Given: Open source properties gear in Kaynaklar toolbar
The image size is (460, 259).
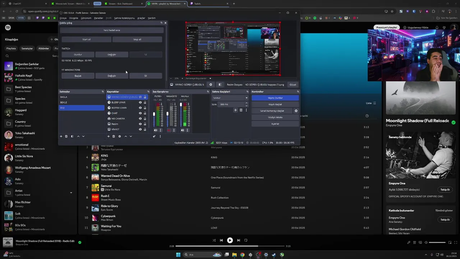Looking at the screenshot, I should point(120,136).
